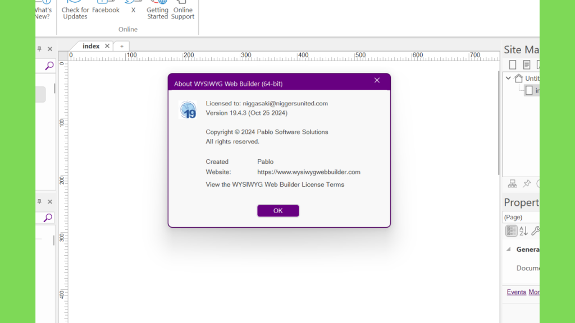Image resolution: width=575 pixels, height=323 pixels.
Task: Select the Untitled home node in Site Manager
Action: (x=527, y=79)
